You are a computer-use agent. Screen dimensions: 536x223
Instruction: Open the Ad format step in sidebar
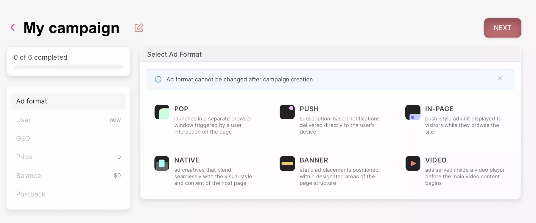pos(68,101)
